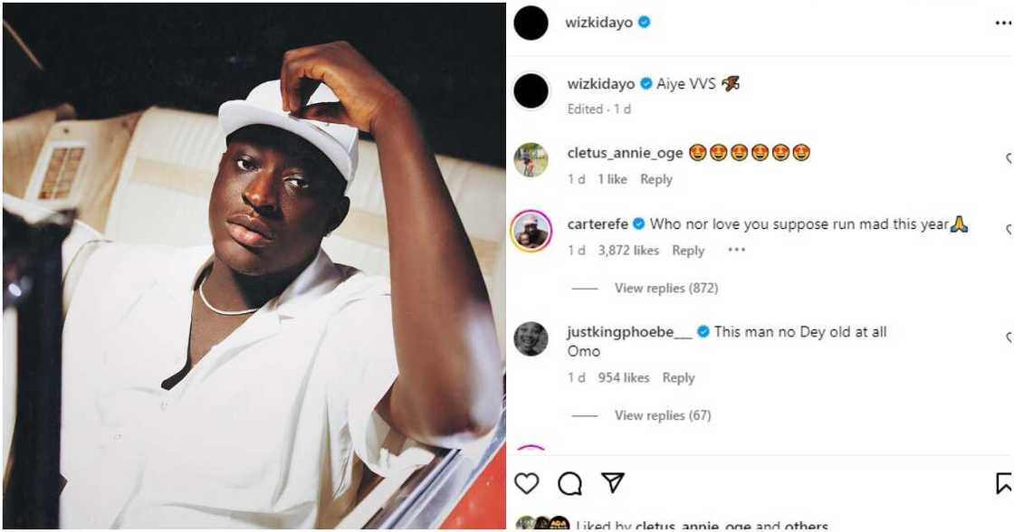Open three-dot menu on carterefe comment
The width and height of the screenshot is (1014, 532).
[736, 251]
